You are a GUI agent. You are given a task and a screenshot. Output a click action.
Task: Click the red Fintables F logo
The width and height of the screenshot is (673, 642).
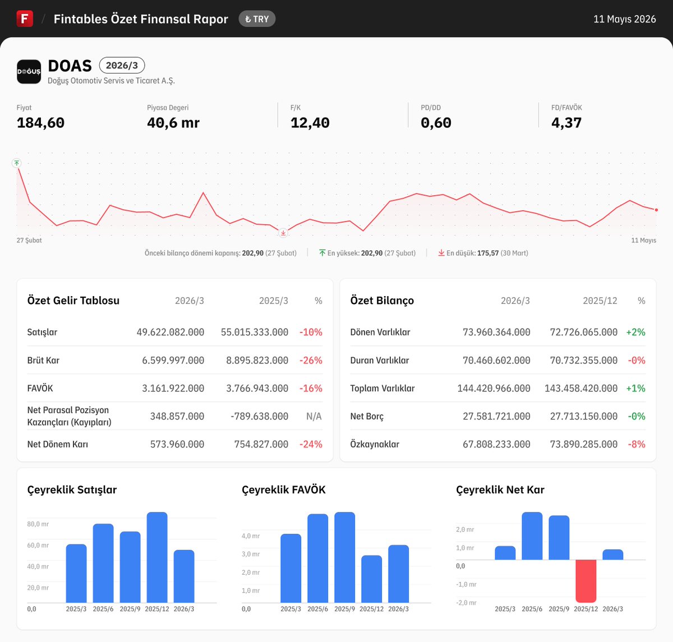coord(25,19)
